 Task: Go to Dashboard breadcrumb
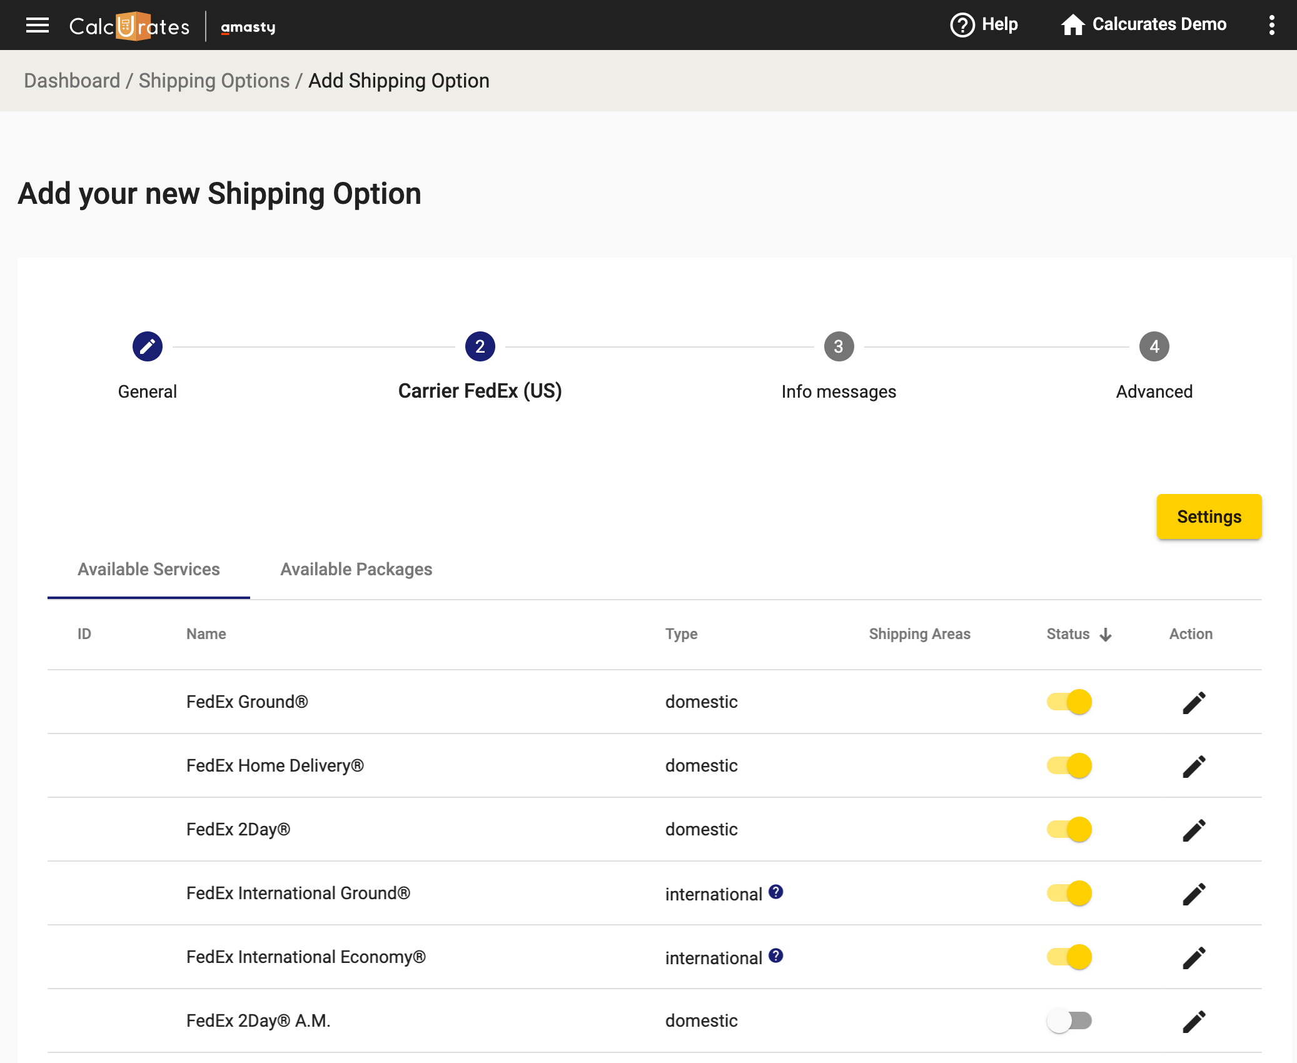pos(72,81)
